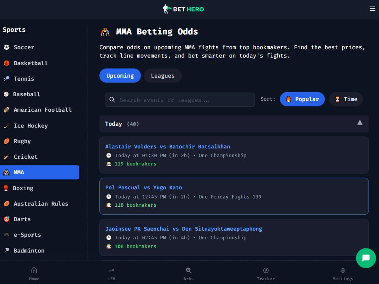Click the Bet Hero logo
This screenshot has width=379, height=284.
click(183, 9)
